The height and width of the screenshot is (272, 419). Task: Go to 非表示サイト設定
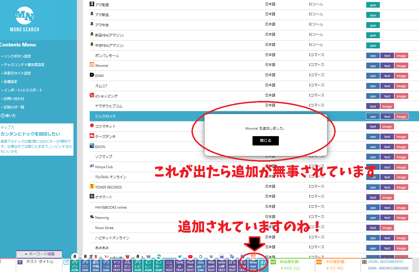[17, 73]
